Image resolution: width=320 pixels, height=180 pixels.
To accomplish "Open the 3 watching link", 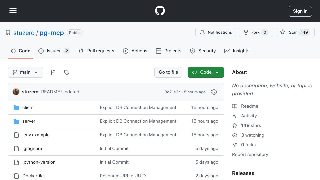I will [252, 135].
